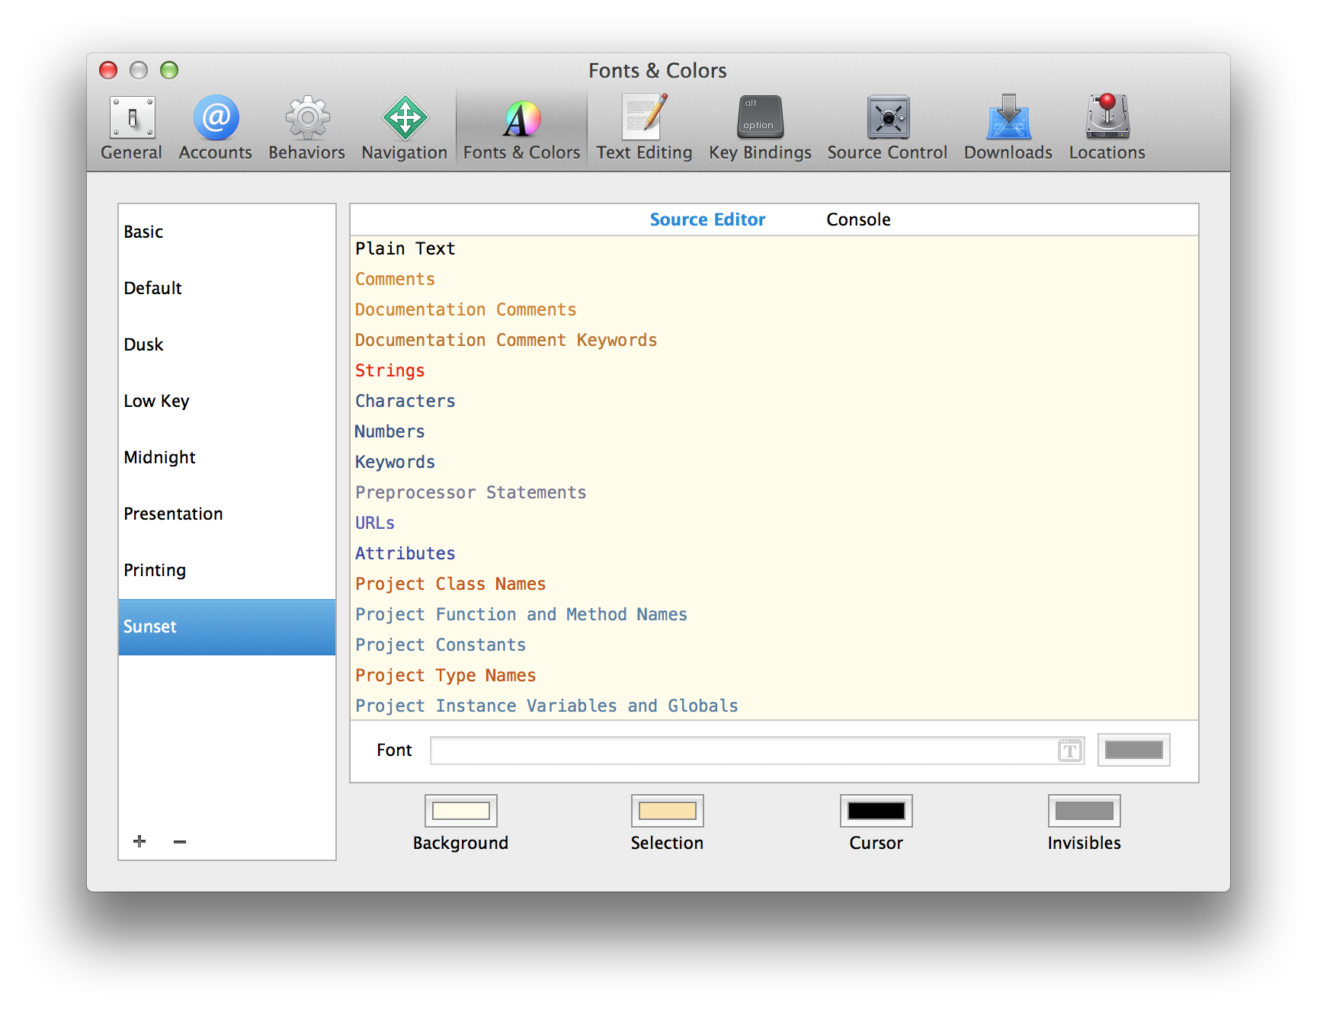This screenshot has height=1012, width=1317.
Task: Close the Fonts & Colors window
Action: pyautogui.click(x=108, y=70)
